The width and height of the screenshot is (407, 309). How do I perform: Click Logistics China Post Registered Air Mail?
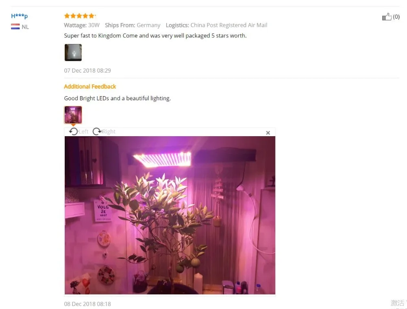[217, 25]
